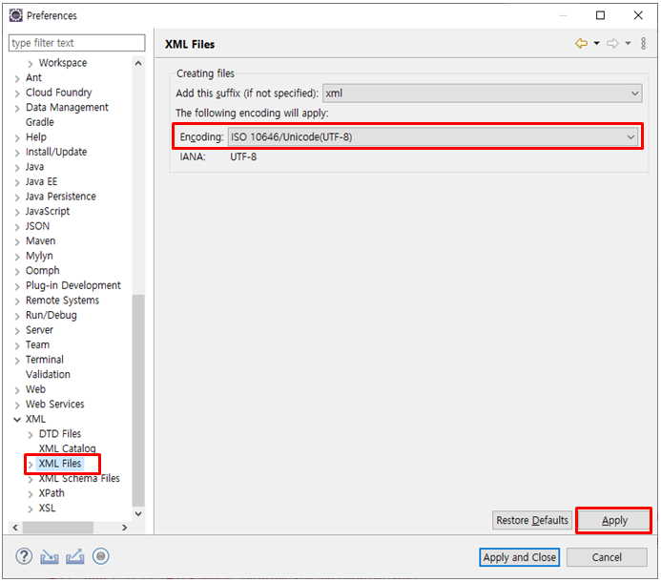661x582 pixels.
Task: Maximize the Preferences window
Action: tap(600, 15)
